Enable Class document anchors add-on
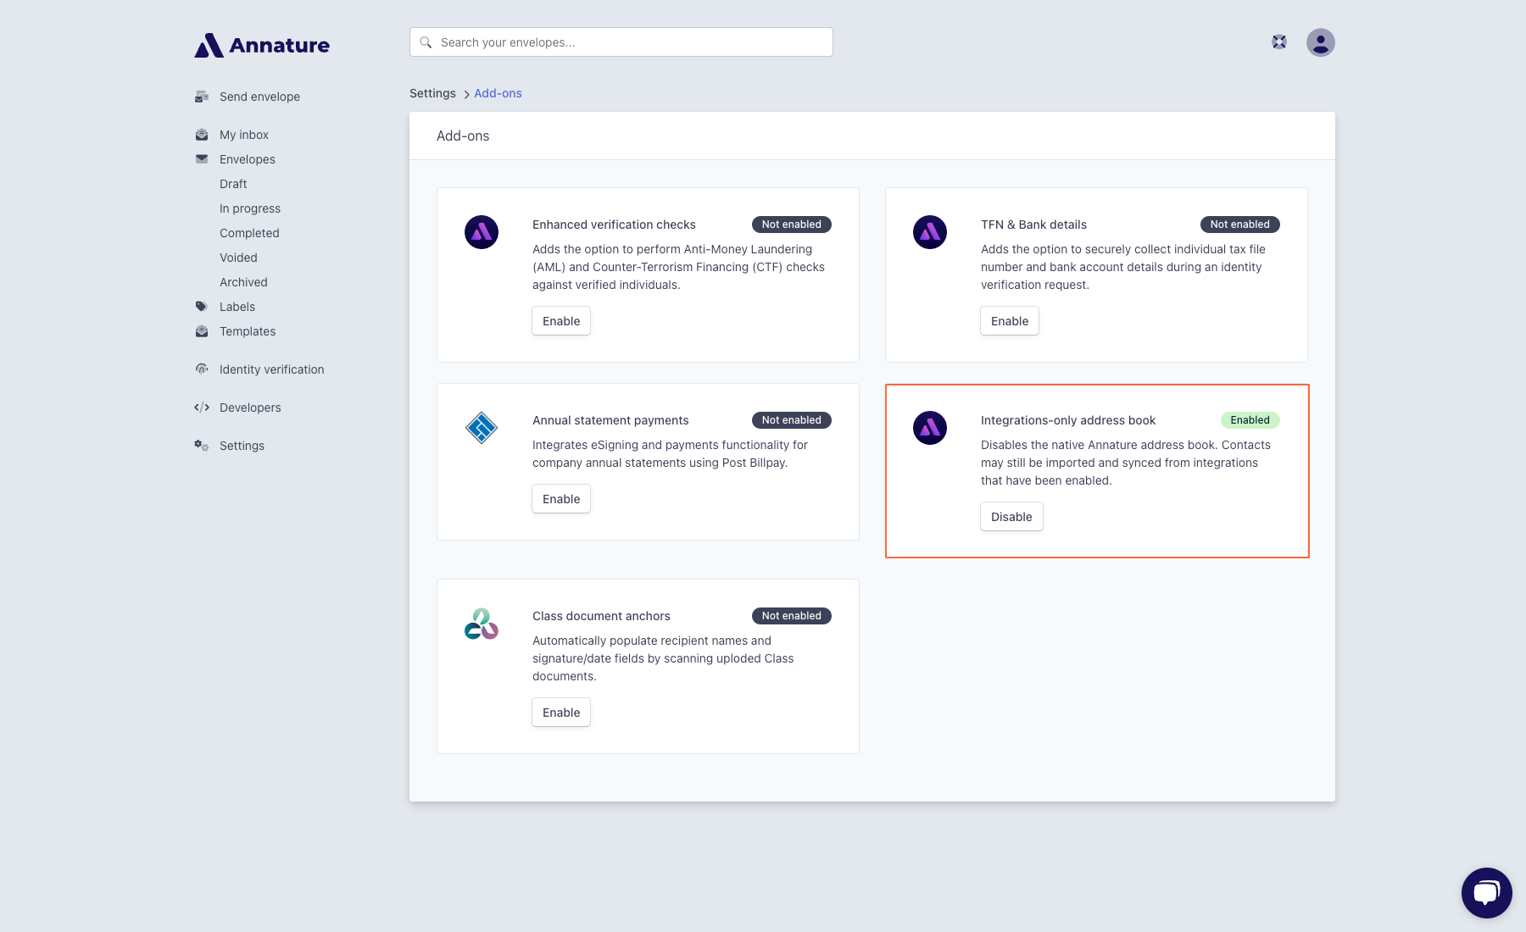The image size is (1526, 932). [561, 713]
